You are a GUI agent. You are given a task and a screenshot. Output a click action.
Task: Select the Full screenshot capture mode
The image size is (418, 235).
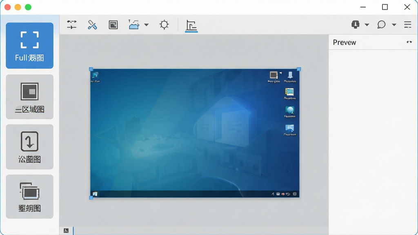[x=29, y=46]
